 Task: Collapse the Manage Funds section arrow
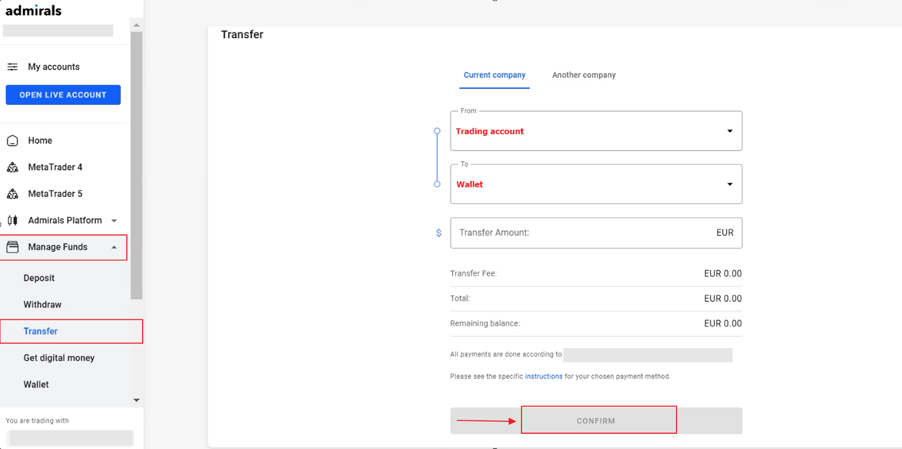(x=114, y=247)
